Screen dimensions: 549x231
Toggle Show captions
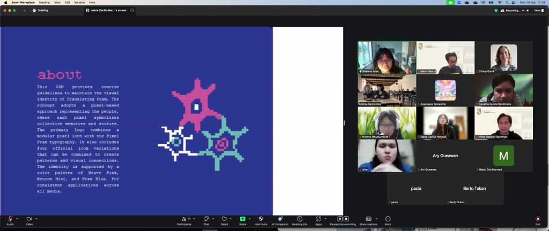pos(368,219)
